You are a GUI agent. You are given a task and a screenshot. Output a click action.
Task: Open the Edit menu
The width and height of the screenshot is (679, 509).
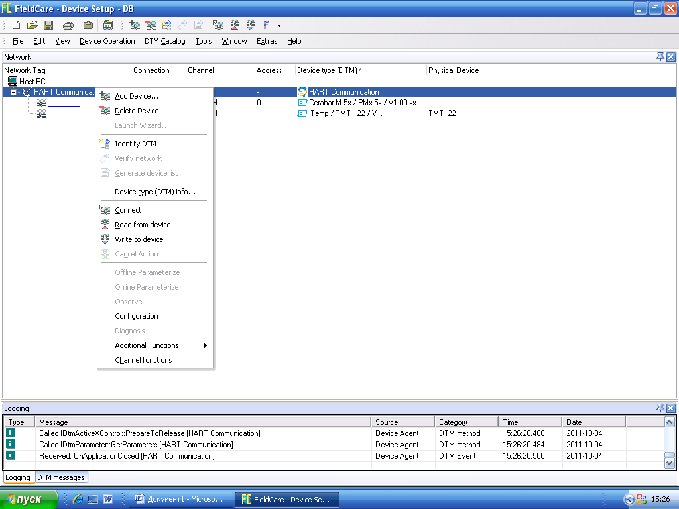click(39, 41)
